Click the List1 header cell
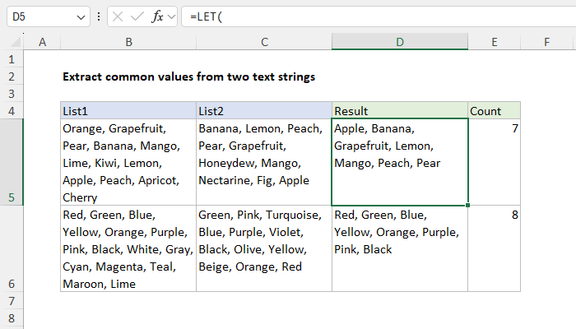 tap(128, 110)
